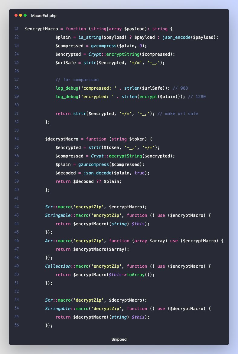The width and height of the screenshot is (238, 354).
Task: Click log_debug 'encrypted: ' on line 29
Action: click(x=85, y=97)
